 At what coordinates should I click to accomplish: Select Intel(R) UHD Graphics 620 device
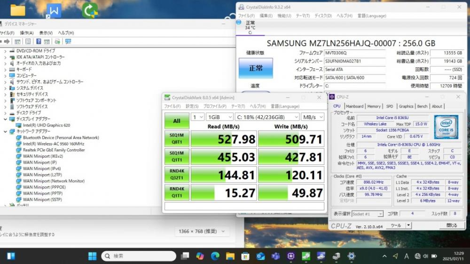pos(47,125)
